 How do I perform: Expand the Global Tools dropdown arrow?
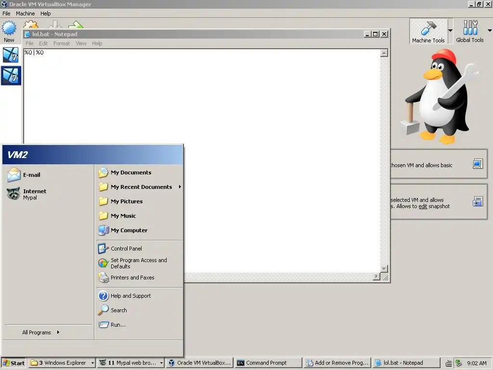click(x=490, y=30)
